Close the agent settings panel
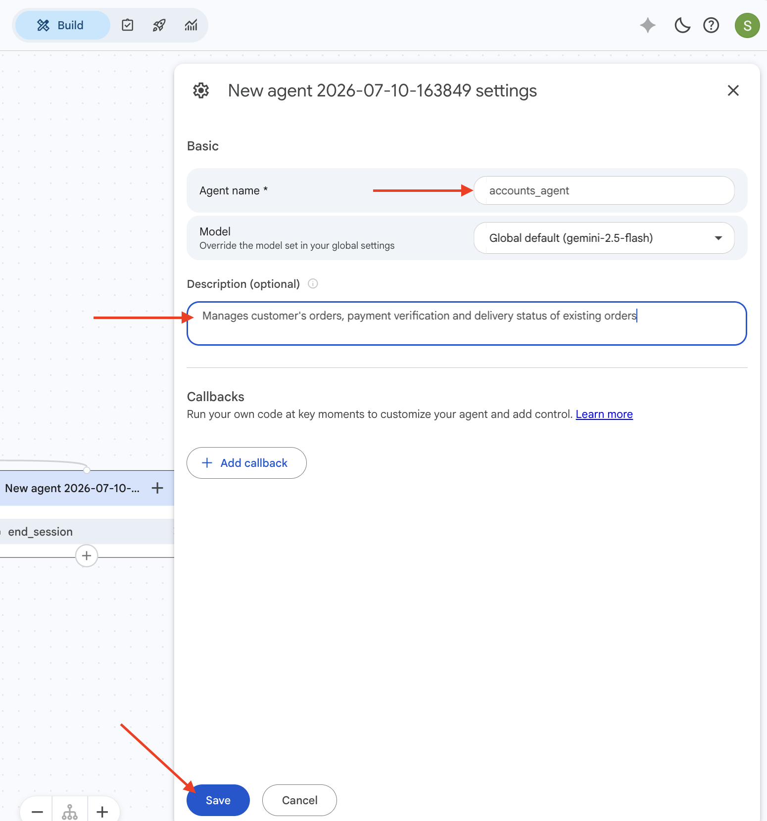 coord(733,91)
